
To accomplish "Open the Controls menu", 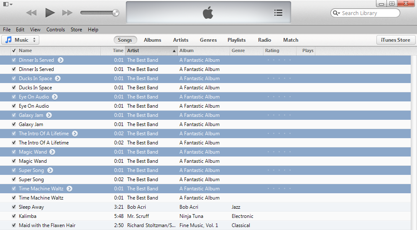I will click(56, 30).
